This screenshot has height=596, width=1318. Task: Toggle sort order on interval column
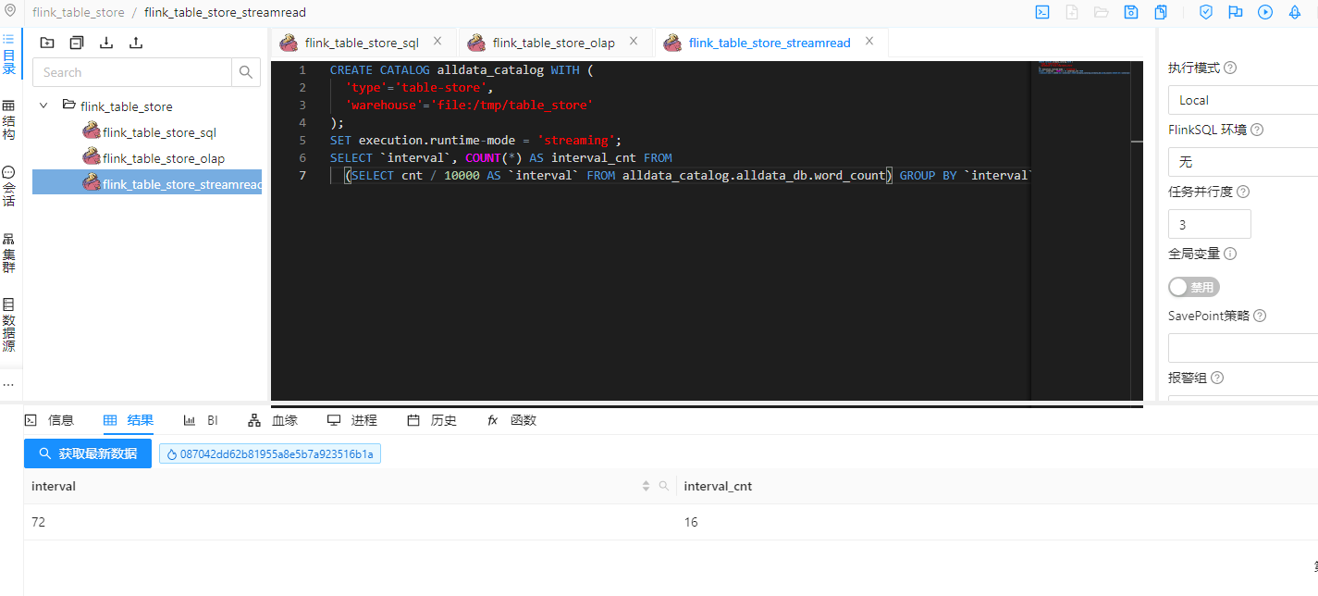(x=646, y=486)
